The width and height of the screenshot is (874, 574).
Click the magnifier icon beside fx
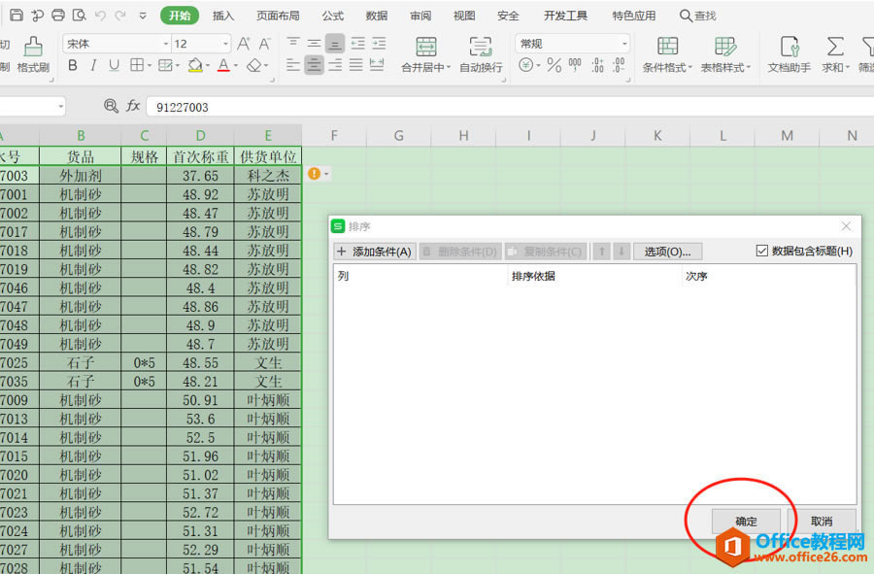[111, 105]
